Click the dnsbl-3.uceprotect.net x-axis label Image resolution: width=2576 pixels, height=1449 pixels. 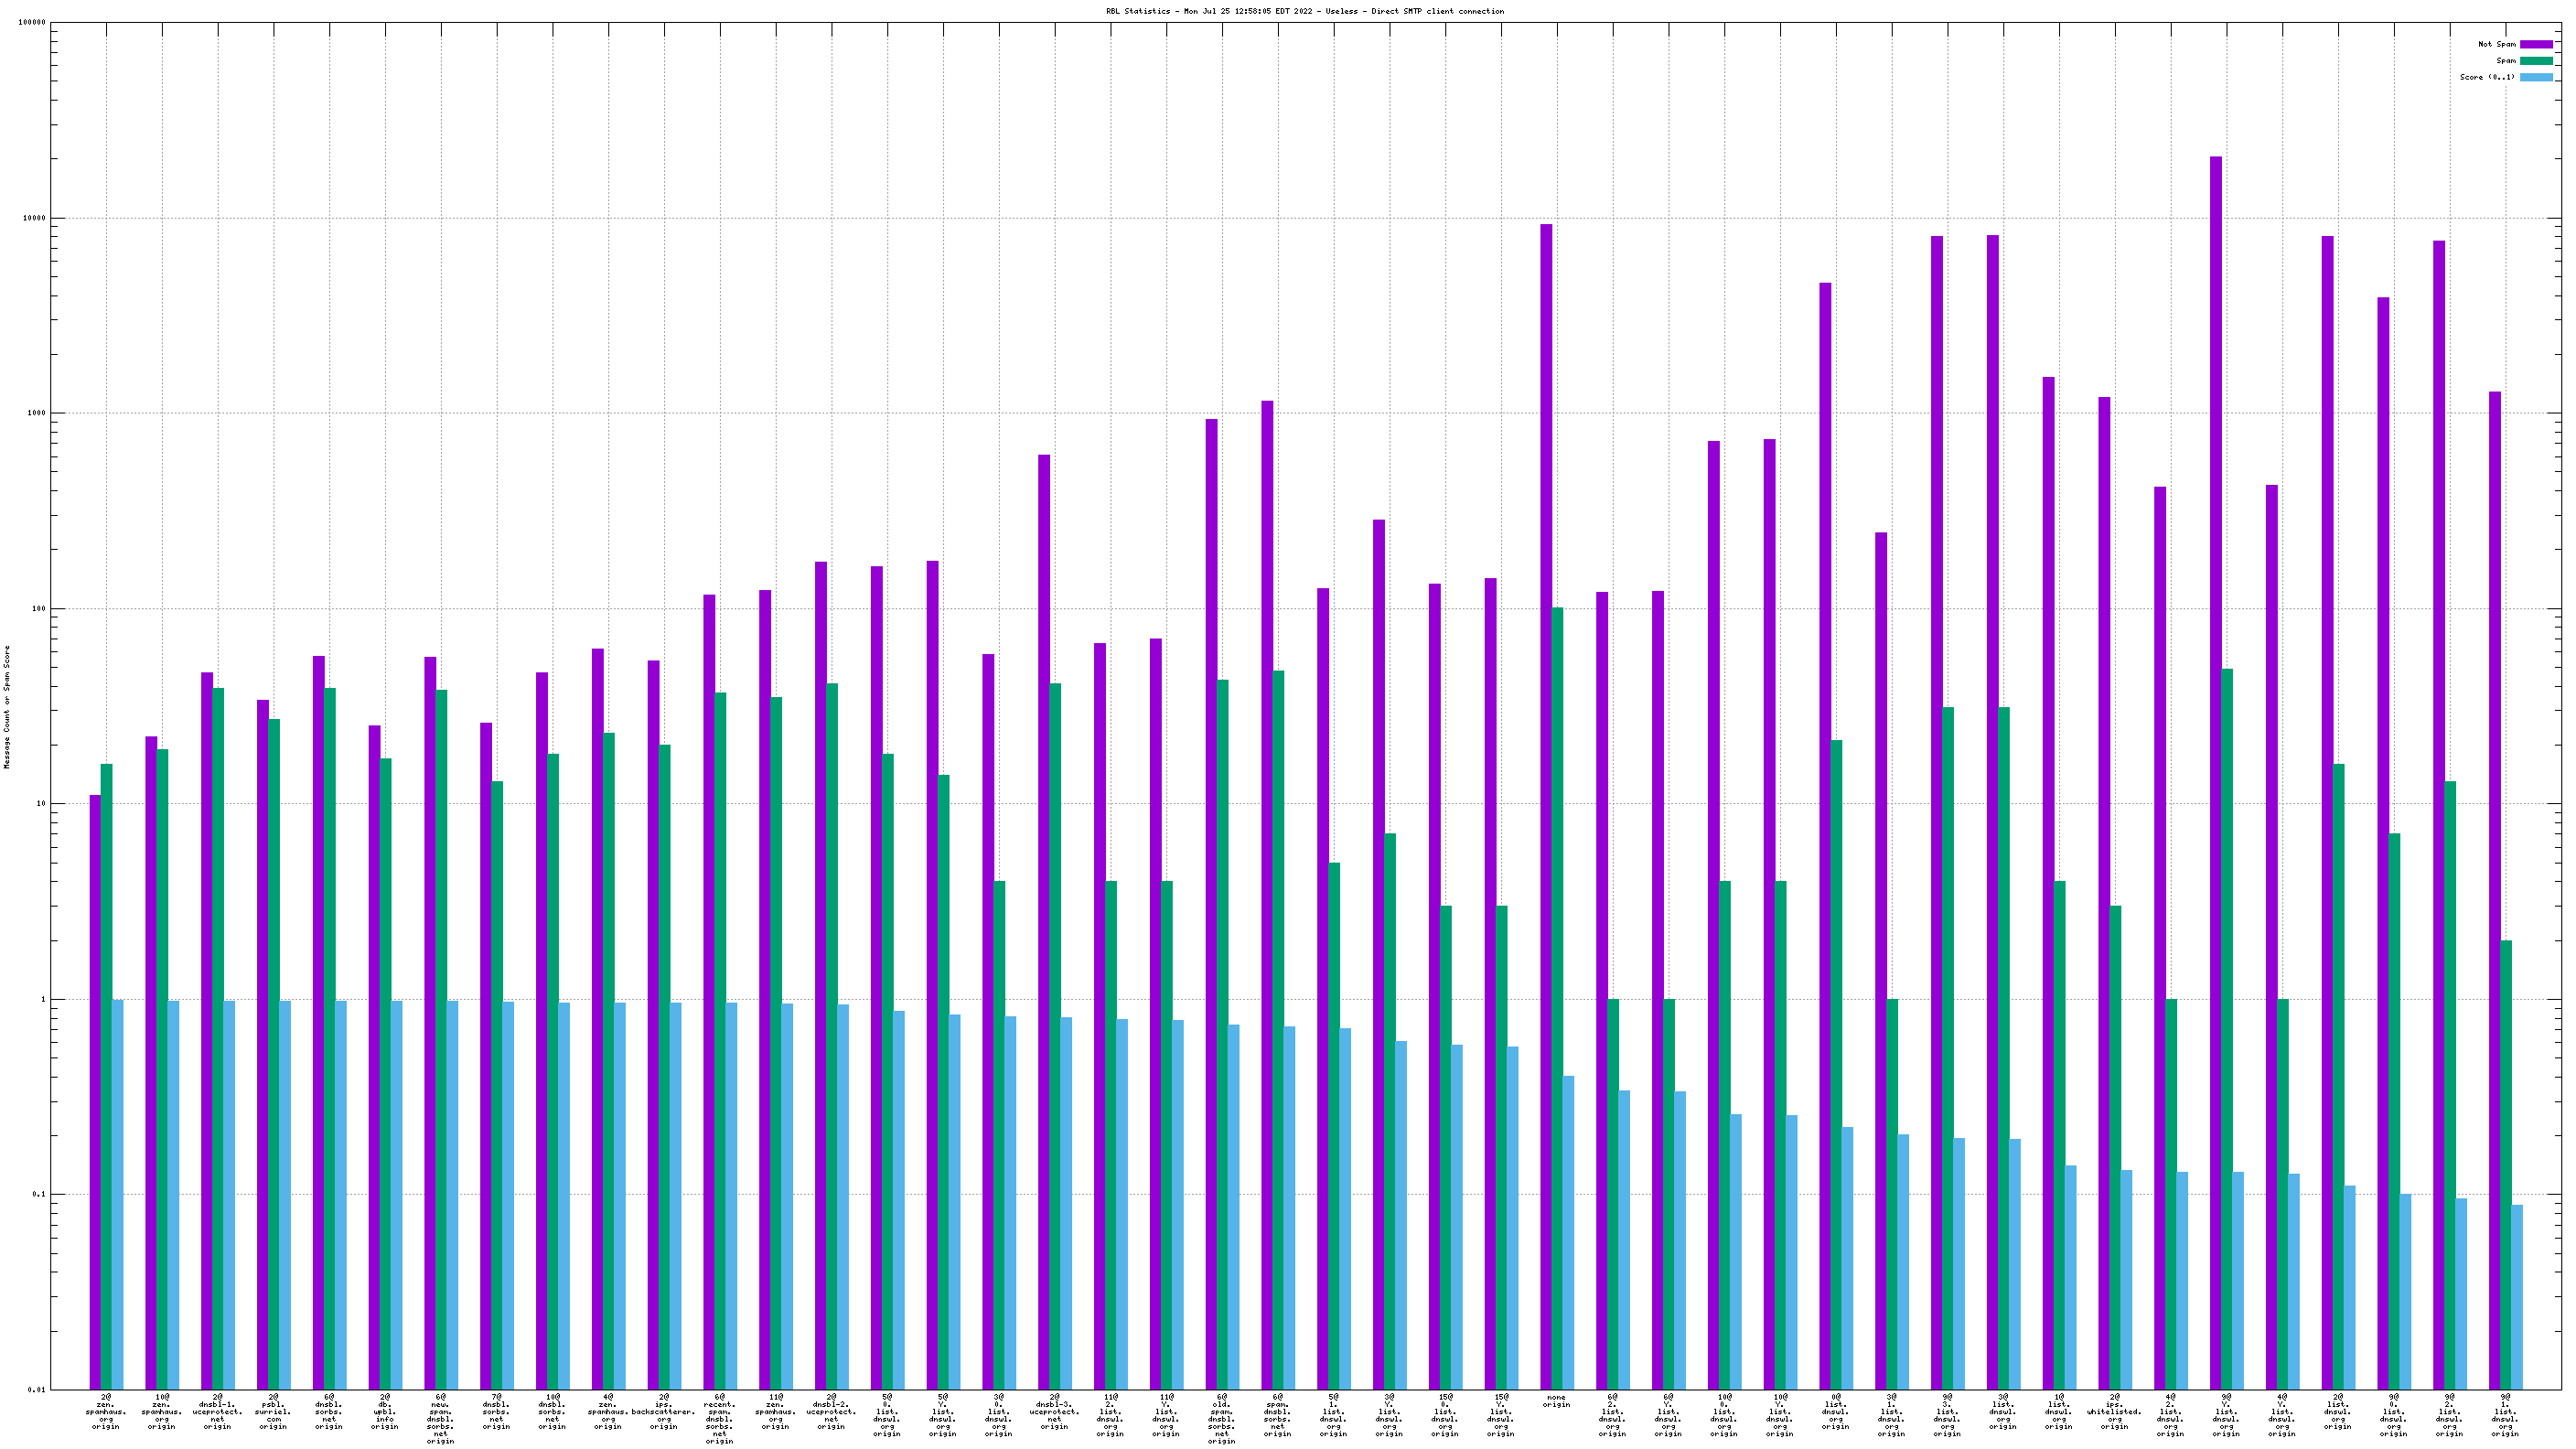(x=1054, y=1411)
